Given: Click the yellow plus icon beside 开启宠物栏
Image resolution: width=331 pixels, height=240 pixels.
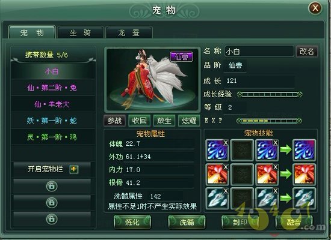Looking at the screenshot, I should coord(73,169).
